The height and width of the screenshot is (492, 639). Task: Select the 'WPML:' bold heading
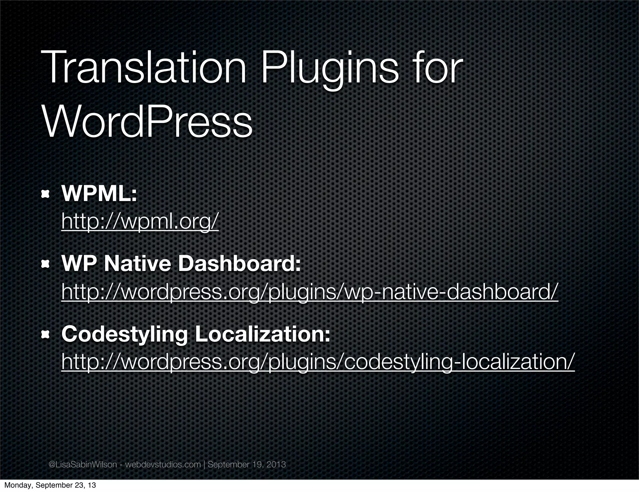click(x=99, y=194)
